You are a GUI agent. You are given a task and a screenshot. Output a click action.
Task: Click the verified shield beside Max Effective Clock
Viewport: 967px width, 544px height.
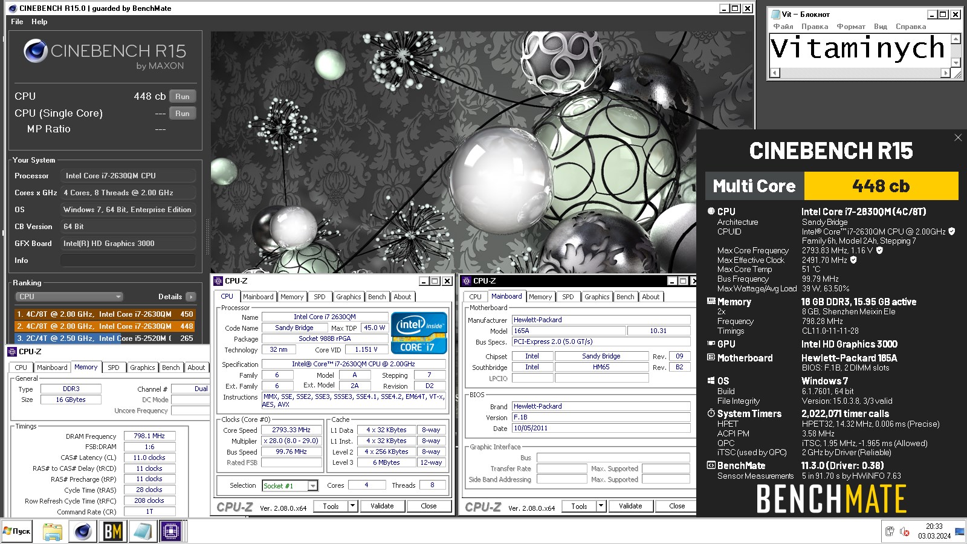853,259
